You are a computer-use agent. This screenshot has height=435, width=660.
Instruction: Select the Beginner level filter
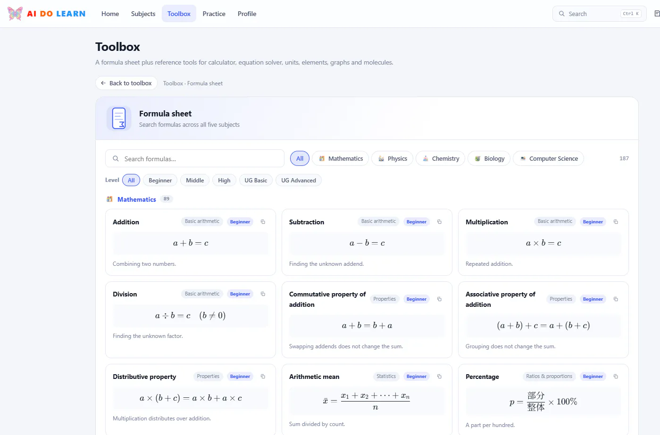pyautogui.click(x=160, y=180)
